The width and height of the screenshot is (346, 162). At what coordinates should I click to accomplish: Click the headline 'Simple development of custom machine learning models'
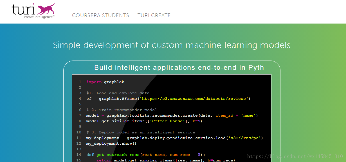pyautogui.click(x=172, y=45)
